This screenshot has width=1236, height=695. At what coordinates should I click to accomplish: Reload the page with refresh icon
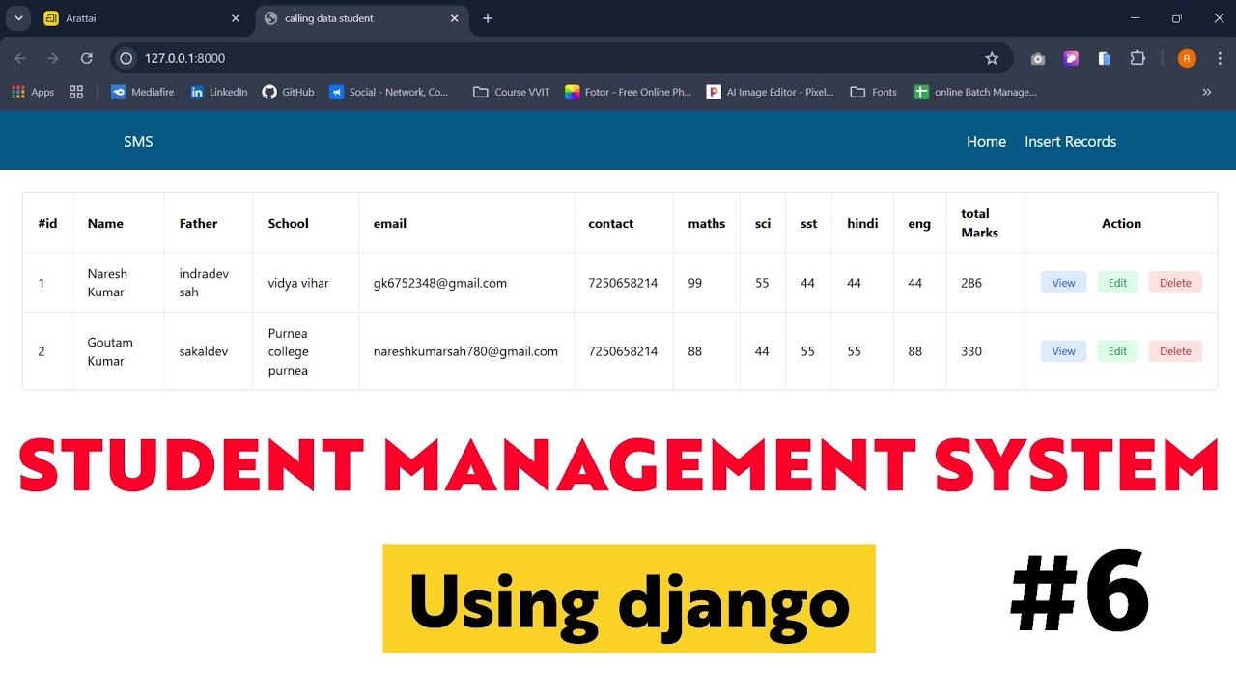click(87, 58)
